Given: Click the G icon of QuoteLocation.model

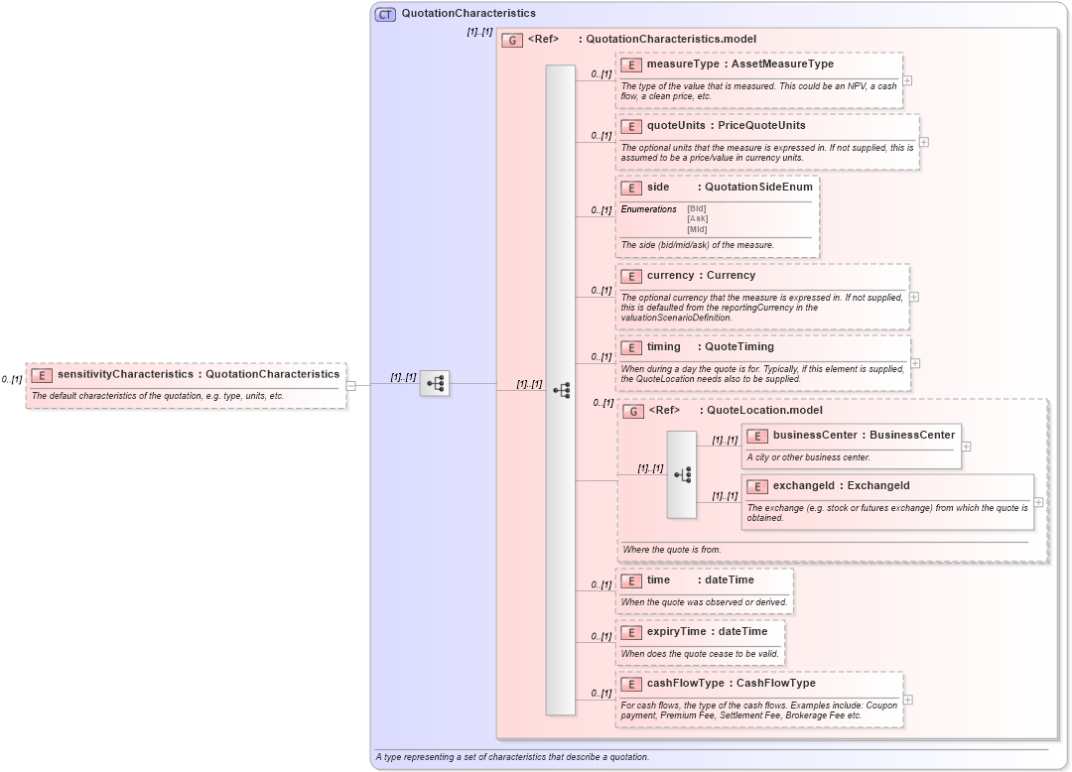Looking at the screenshot, I should (633, 411).
